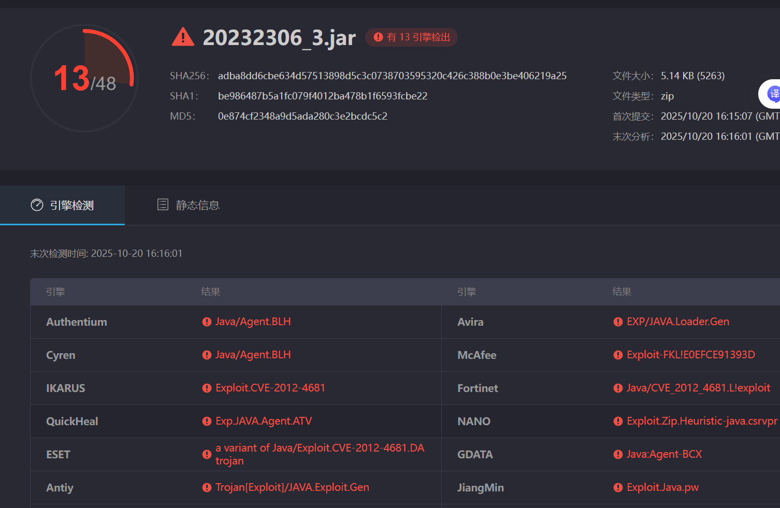Click the alert icon next to Cyren's Java/Agent.BLH

(207, 355)
